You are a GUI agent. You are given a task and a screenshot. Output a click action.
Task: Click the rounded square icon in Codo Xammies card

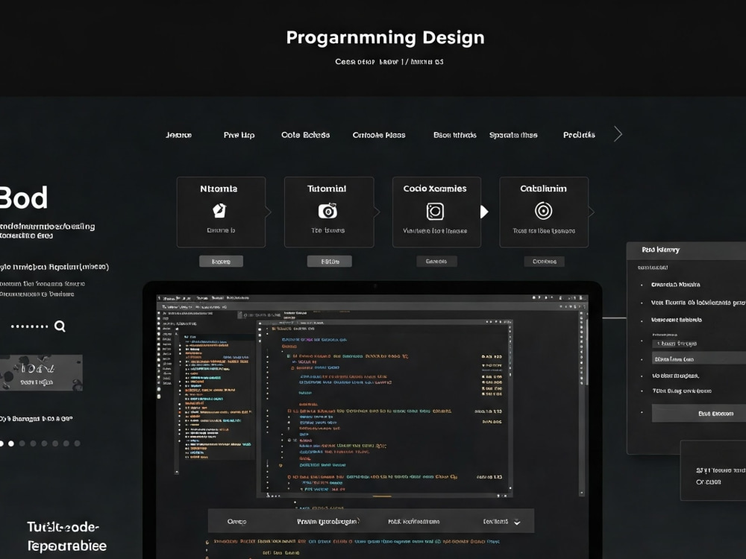(x=435, y=211)
